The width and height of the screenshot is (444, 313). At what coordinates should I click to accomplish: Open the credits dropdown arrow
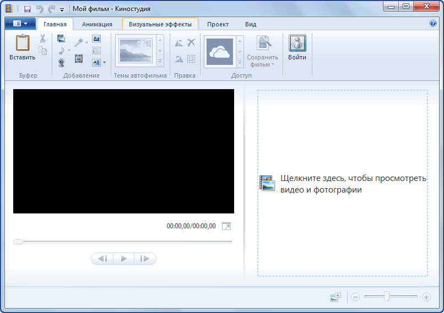click(105, 62)
